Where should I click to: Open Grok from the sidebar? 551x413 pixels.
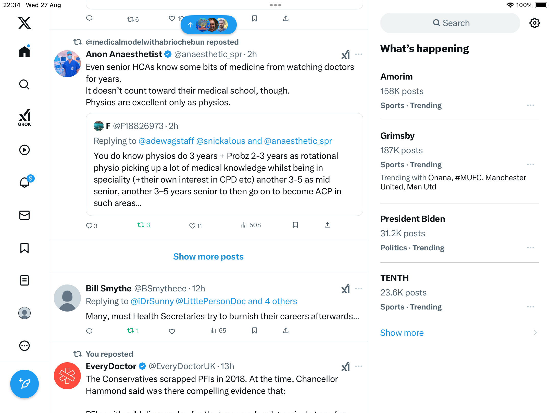24,118
